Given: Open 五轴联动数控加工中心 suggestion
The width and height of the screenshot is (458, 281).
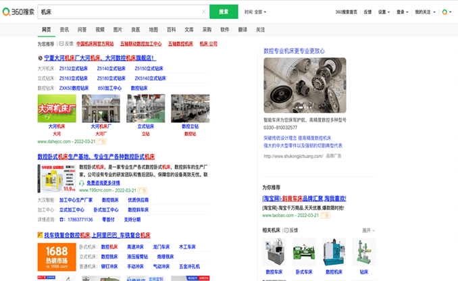Looking at the screenshot, I should pos(141,44).
